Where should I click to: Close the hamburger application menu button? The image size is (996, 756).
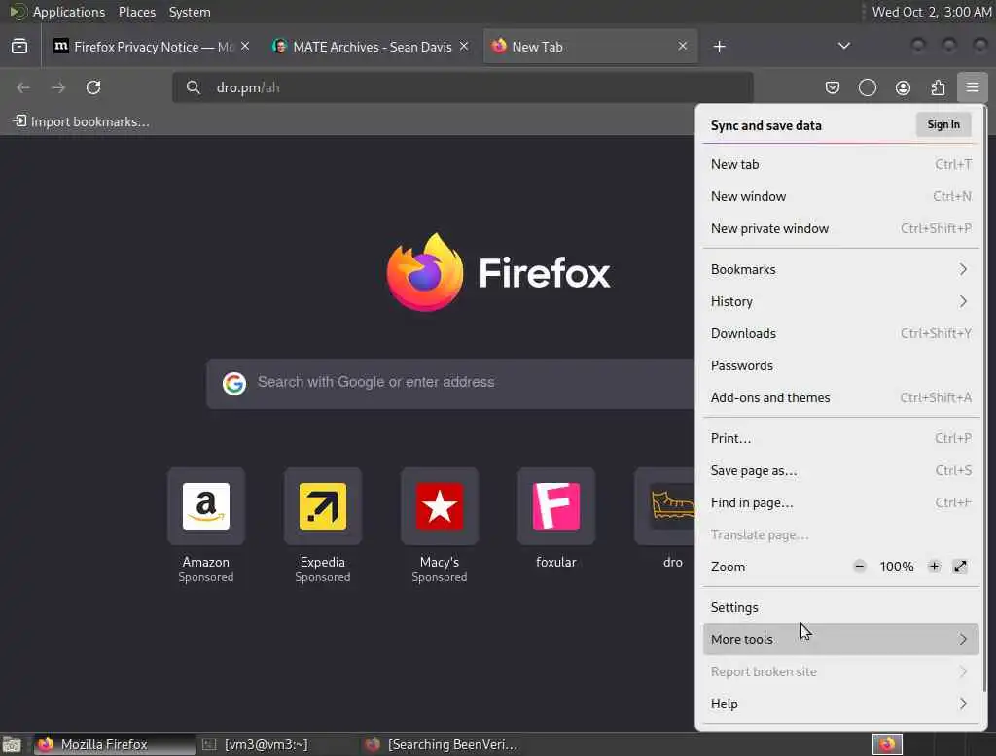coord(973,87)
